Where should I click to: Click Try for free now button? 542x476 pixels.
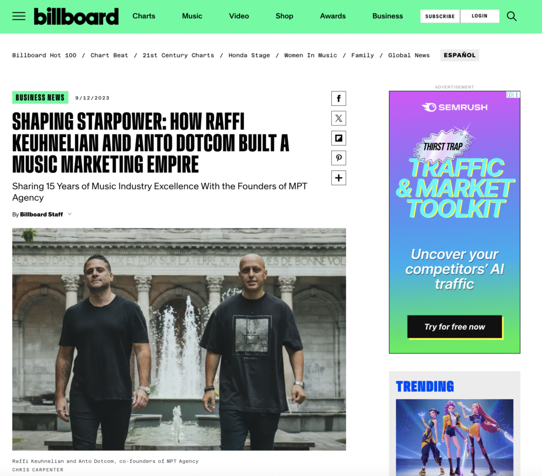(455, 327)
